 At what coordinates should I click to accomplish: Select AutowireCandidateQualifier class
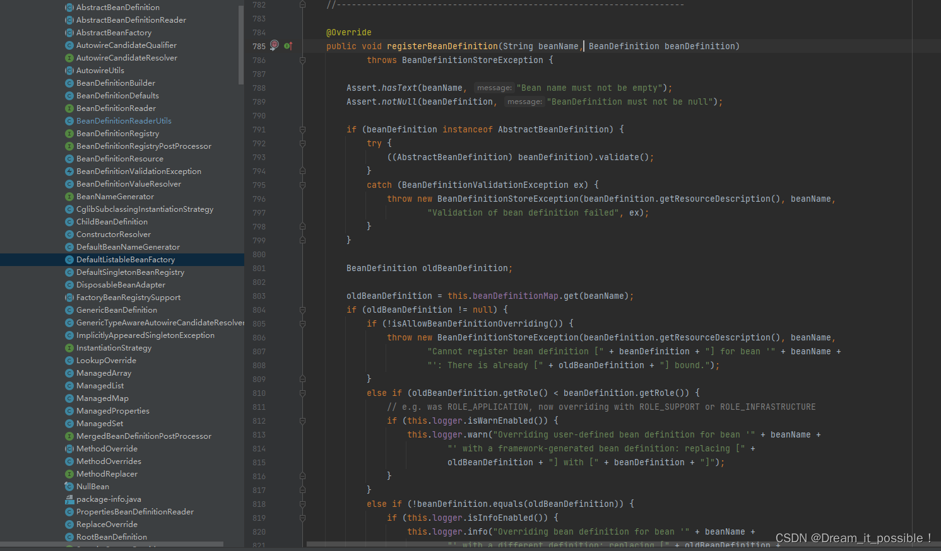point(126,45)
